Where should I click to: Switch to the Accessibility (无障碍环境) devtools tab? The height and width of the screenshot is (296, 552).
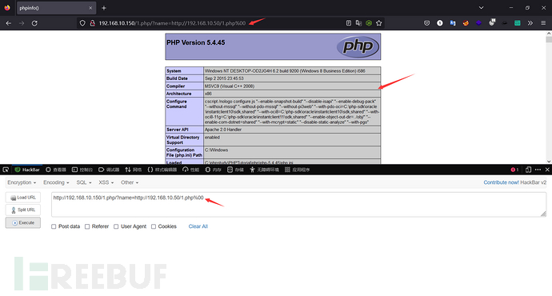point(264,170)
